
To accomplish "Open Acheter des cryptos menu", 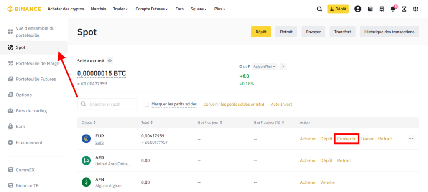I will 66,9.
